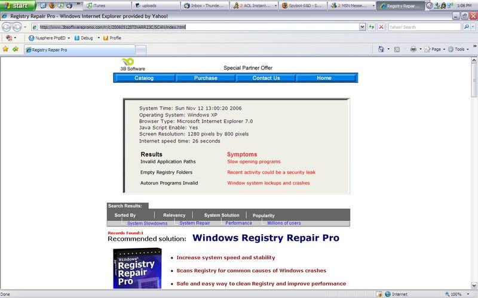The width and height of the screenshot is (478, 298).
Task: Follow the System Slowdowns link
Action: pos(147,223)
